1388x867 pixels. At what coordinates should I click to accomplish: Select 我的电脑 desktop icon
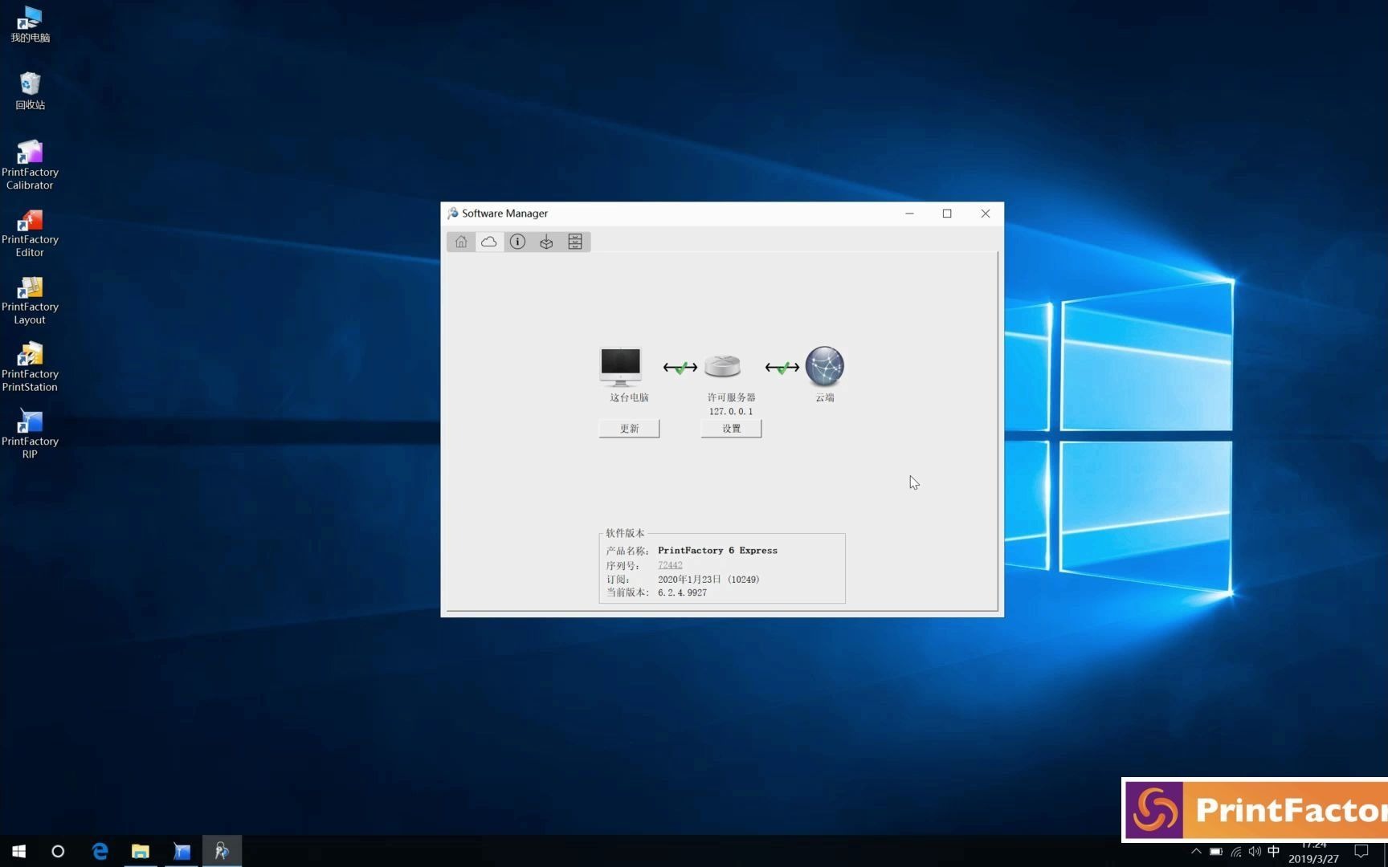point(30,24)
